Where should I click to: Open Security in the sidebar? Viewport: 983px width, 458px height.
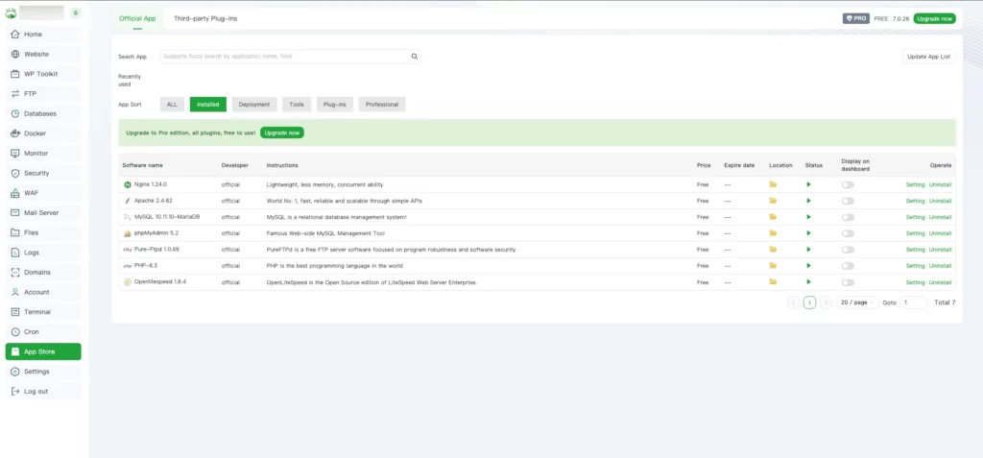[x=43, y=173]
